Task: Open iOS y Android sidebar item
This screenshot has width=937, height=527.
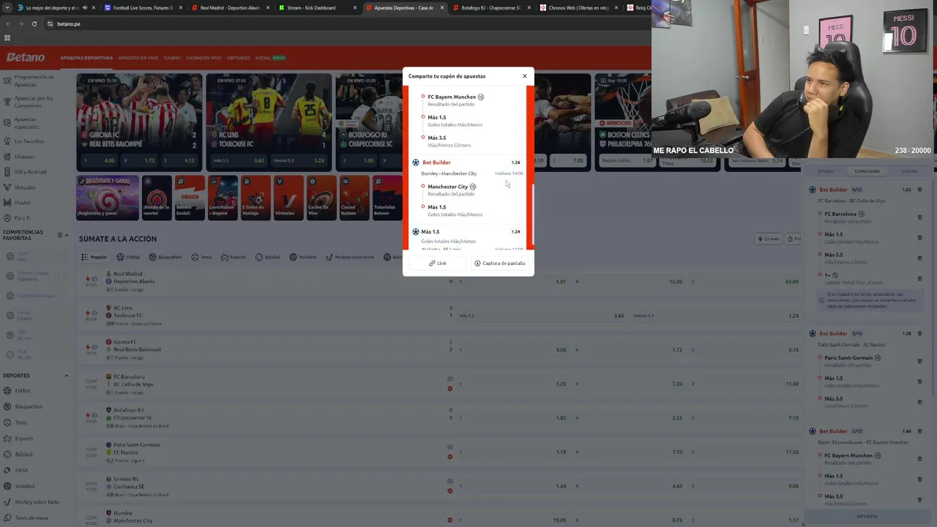Action: (x=29, y=172)
